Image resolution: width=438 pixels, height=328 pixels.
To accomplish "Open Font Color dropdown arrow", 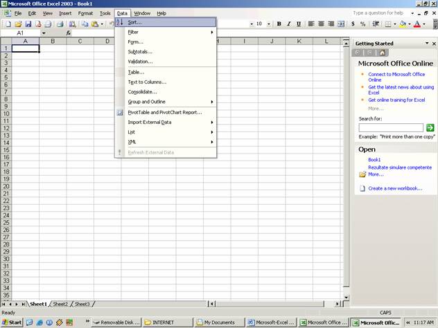I will (x=424, y=24).
